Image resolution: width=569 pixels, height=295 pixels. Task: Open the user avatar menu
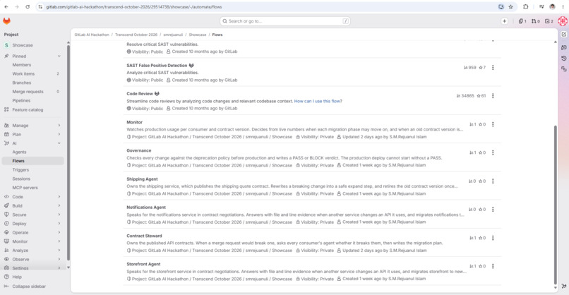(x=563, y=21)
